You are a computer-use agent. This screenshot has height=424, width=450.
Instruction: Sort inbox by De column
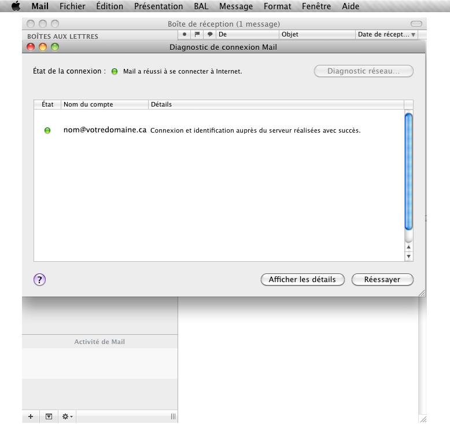coord(248,34)
